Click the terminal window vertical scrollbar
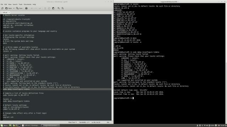The image size is (227, 127). (226, 64)
